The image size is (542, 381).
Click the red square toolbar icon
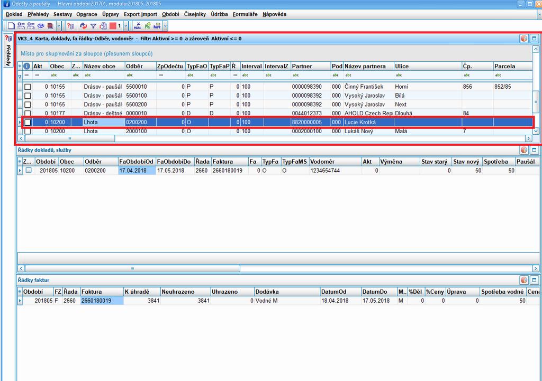113,26
